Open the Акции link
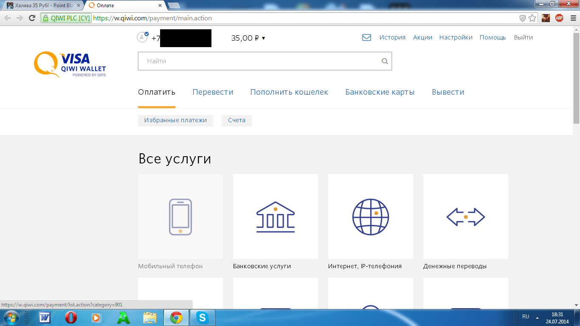The height and width of the screenshot is (326, 580). coord(422,37)
